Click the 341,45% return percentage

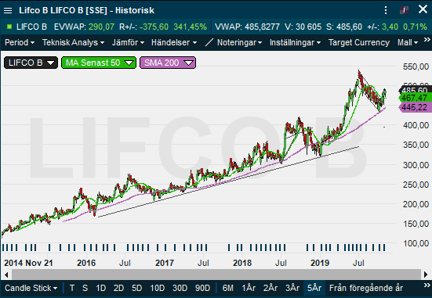point(190,27)
